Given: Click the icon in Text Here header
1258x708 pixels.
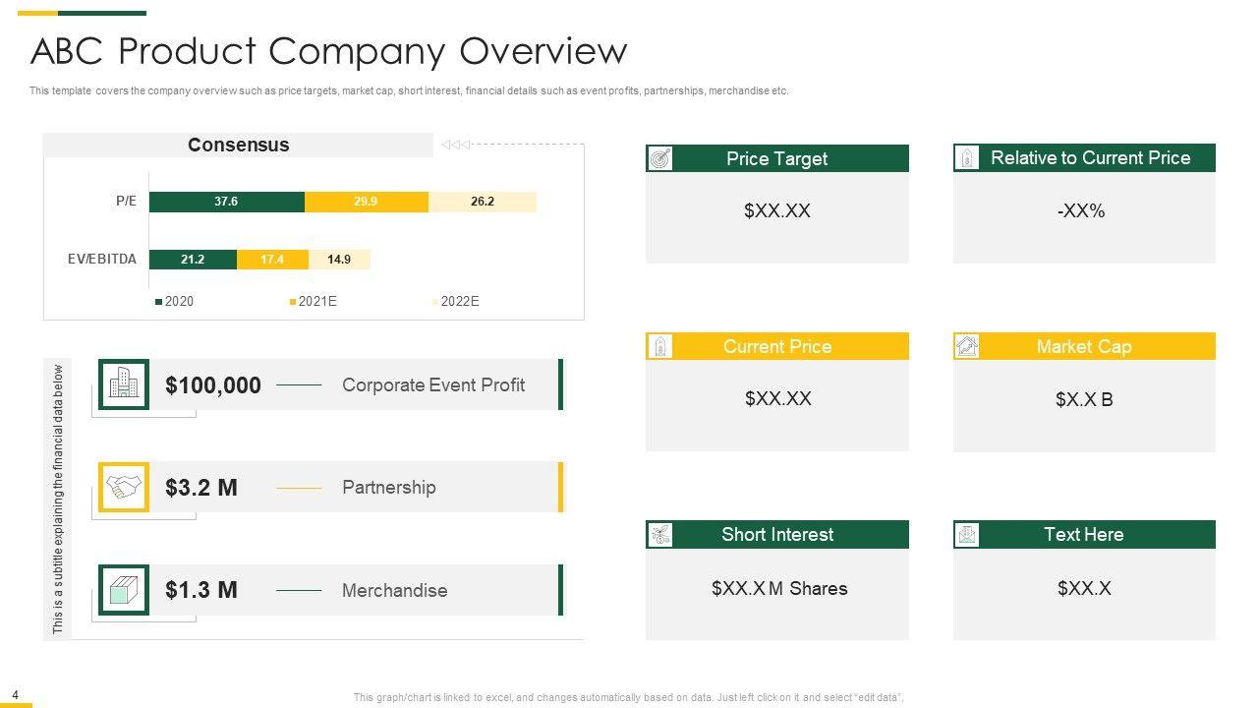Looking at the screenshot, I should pos(968,535).
